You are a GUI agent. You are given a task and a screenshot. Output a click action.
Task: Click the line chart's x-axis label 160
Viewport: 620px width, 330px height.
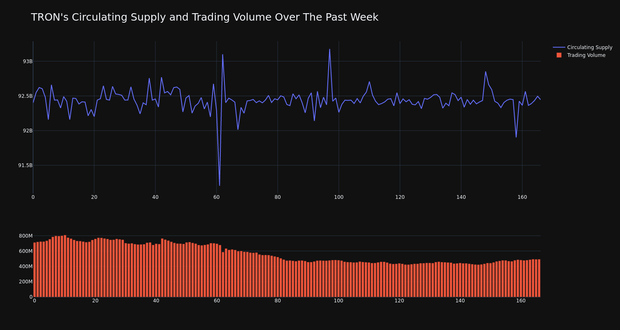click(522, 197)
